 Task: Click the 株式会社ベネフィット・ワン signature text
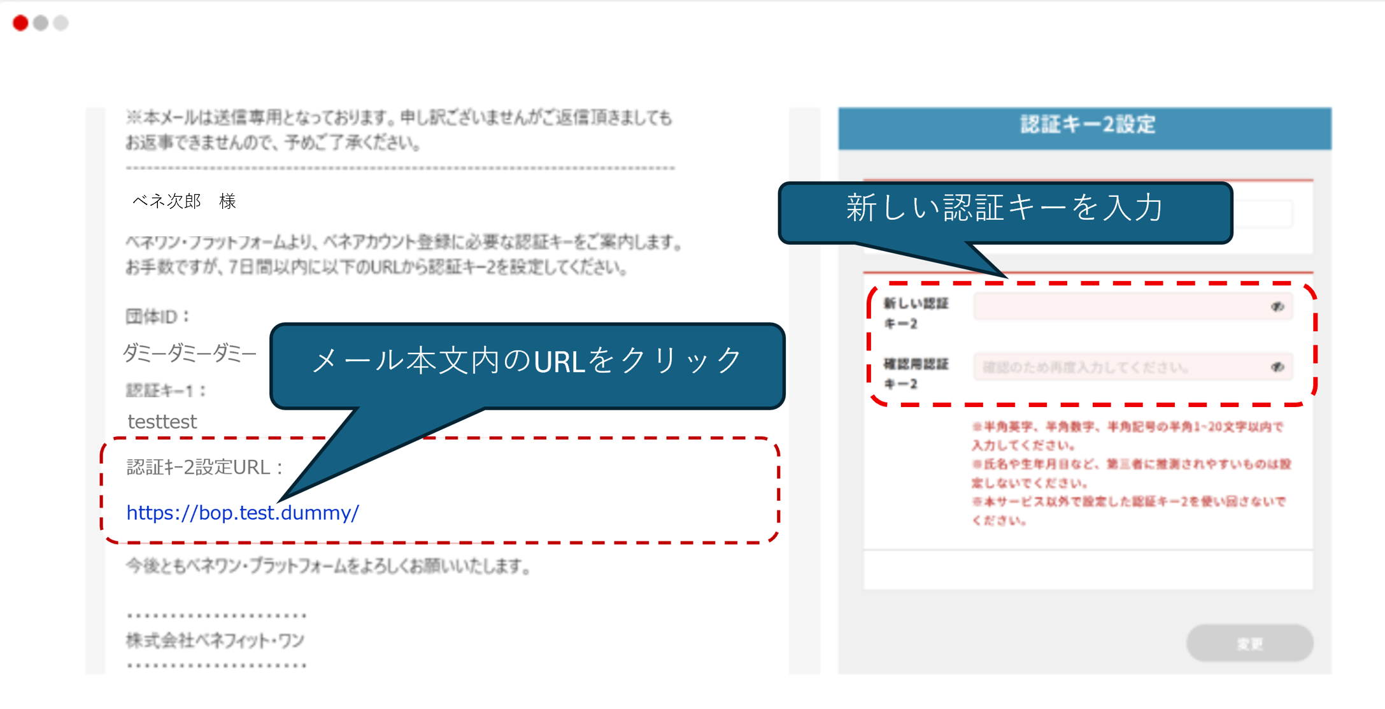tap(215, 640)
